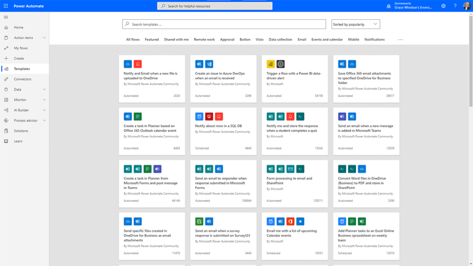Open the app launcher waffle icon
Image resolution: width=473 pixels, height=266 pixels.
pyautogui.click(x=6, y=6)
